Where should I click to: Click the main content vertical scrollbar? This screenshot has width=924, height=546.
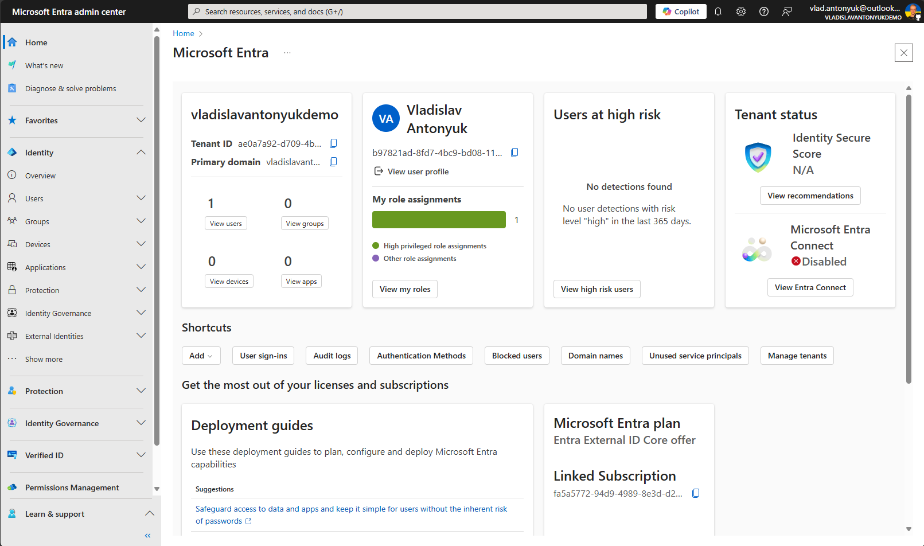[x=909, y=239]
